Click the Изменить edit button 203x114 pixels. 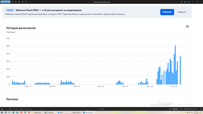(x=5, y=2)
